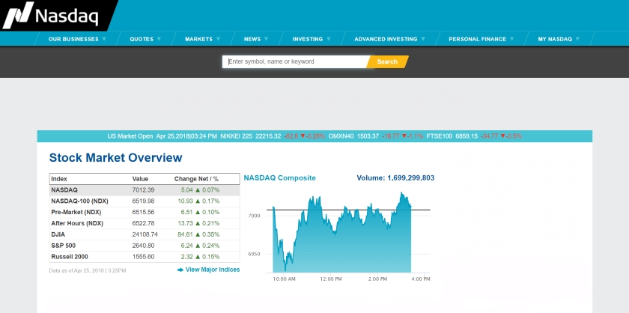629x313 pixels.
Task: Expand the arrow beside Our Businesses
Action: [x=104, y=39]
